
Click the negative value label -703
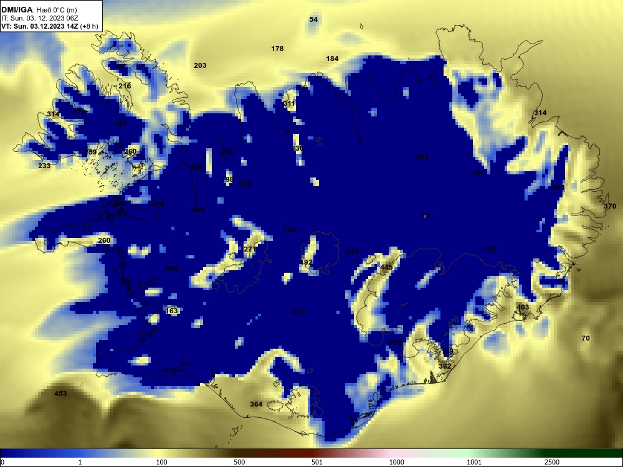point(288,230)
